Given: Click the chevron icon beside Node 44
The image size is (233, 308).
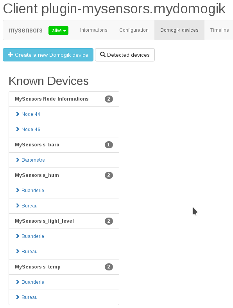Looking at the screenshot, I should tap(18, 114).
